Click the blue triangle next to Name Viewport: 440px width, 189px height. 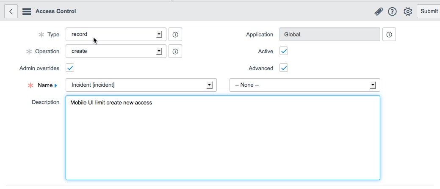(x=56, y=85)
